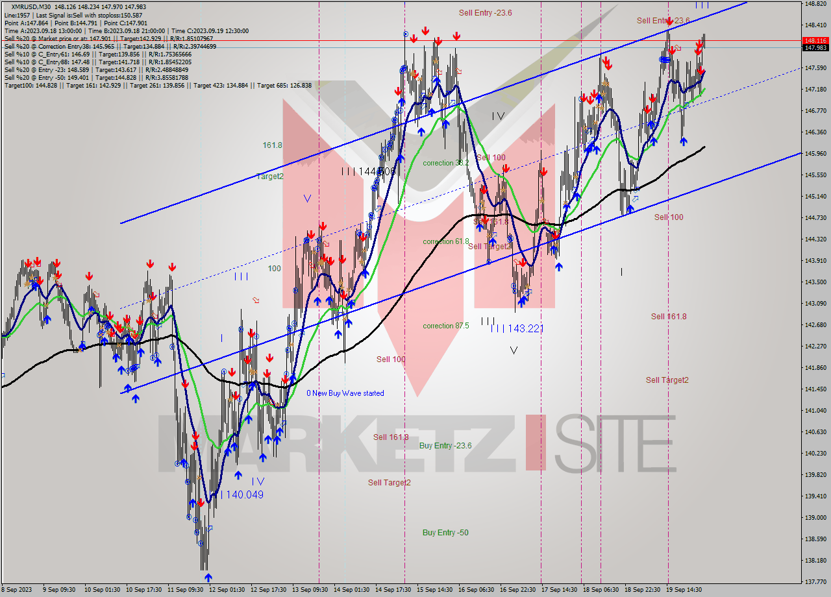The image size is (831, 597).
Task: Click the '12 Sep 17:30' time axis label
Action: point(269,590)
